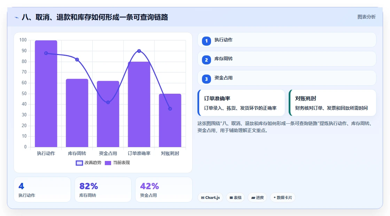Image resolution: width=390 pixels, height=216 pixels.
Task: Click the 资金占用 x-axis label
Action: click(x=108, y=154)
